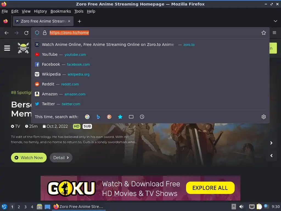Open search settings gear in dropdown

(x=263, y=117)
